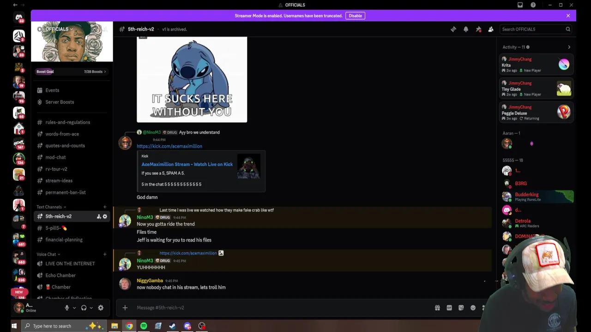Open the input device options arrow

tap(74, 308)
